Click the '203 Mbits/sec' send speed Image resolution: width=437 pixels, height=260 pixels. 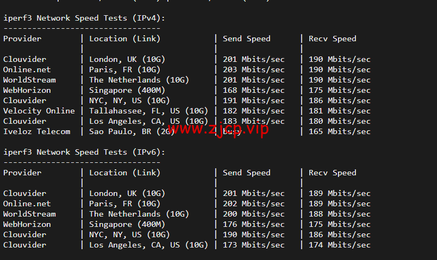tap(254, 69)
